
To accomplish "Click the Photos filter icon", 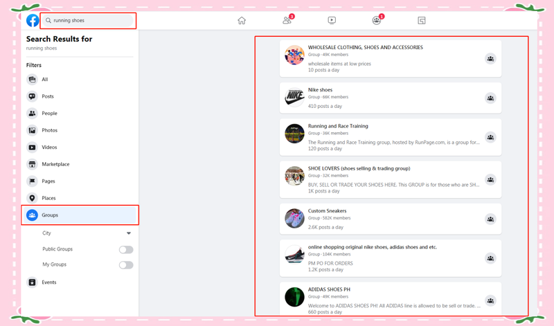I will click(32, 130).
